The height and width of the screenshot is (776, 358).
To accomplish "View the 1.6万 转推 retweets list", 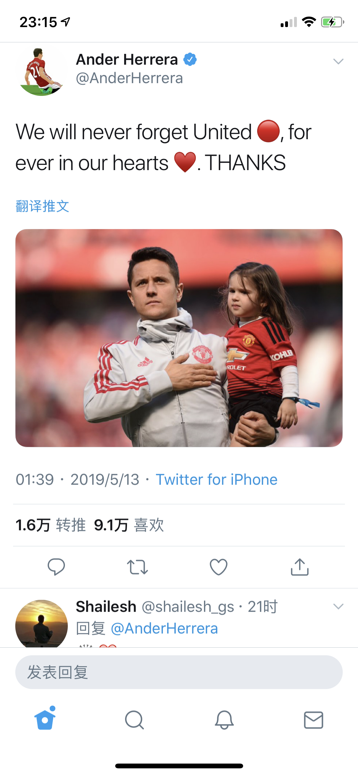I will [x=51, y=525].
